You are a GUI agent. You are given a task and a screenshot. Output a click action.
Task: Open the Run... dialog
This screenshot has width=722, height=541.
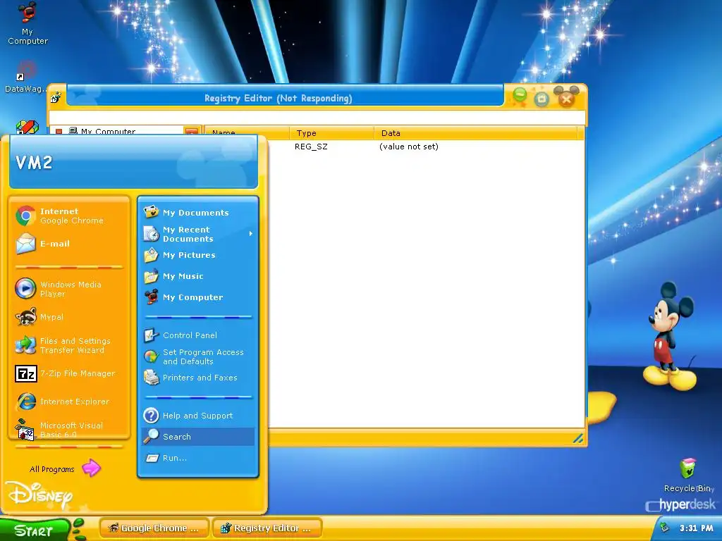coord(198,458)
